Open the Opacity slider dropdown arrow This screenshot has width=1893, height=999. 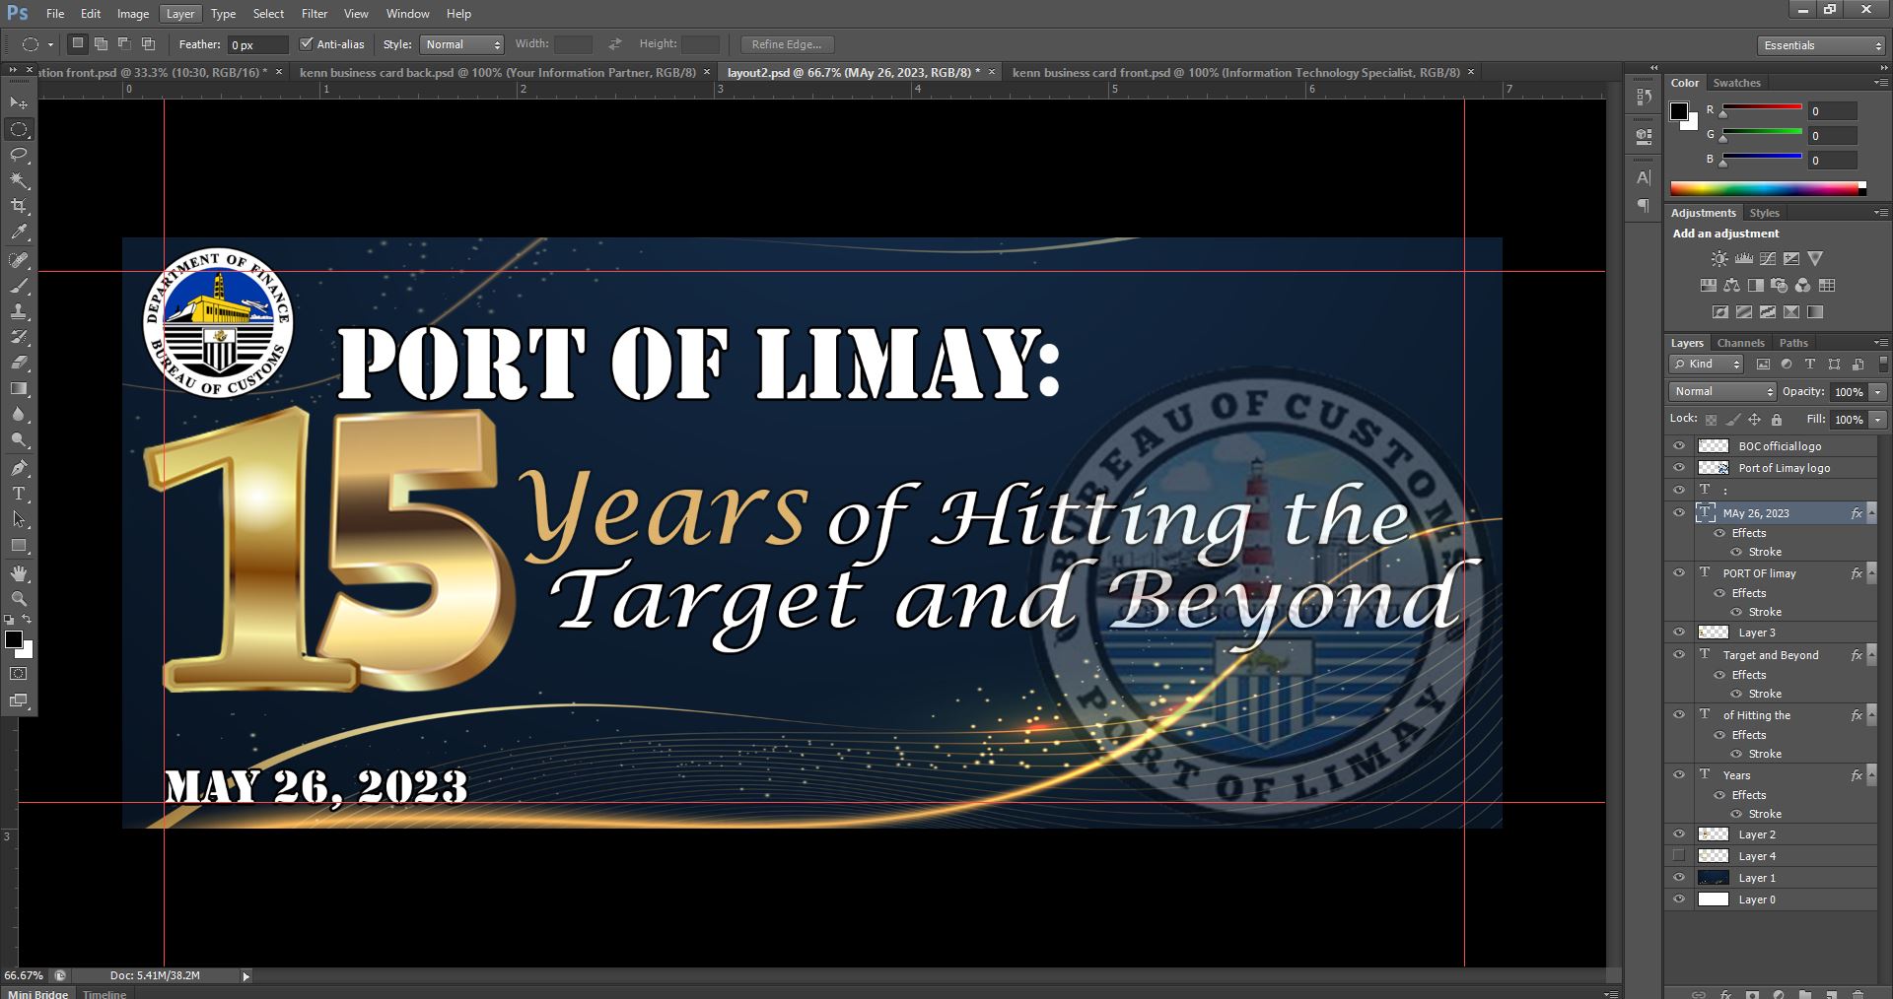click(x=1878, y=392)
